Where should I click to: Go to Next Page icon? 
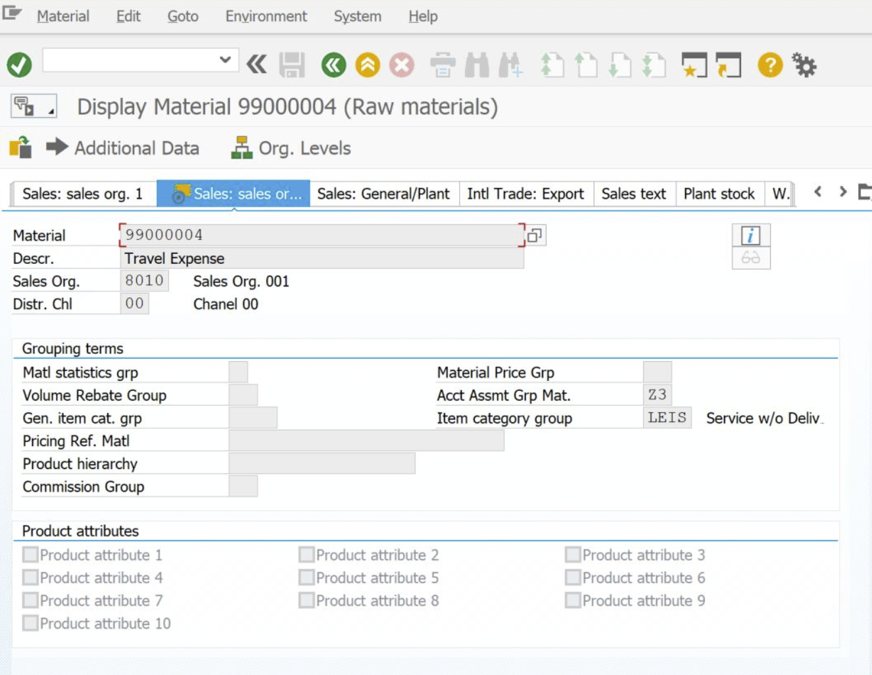pyautogui.click(x=619, y=65)
